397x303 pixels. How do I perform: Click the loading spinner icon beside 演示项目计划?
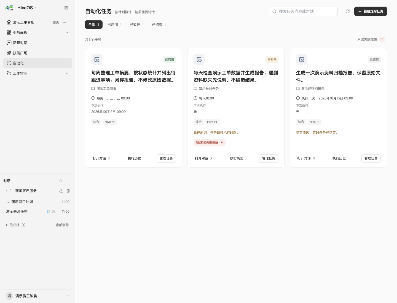(x=8, y=202)
